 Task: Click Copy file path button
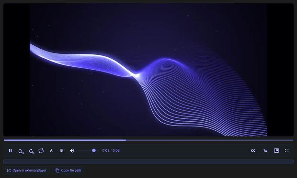pos(68,170)
